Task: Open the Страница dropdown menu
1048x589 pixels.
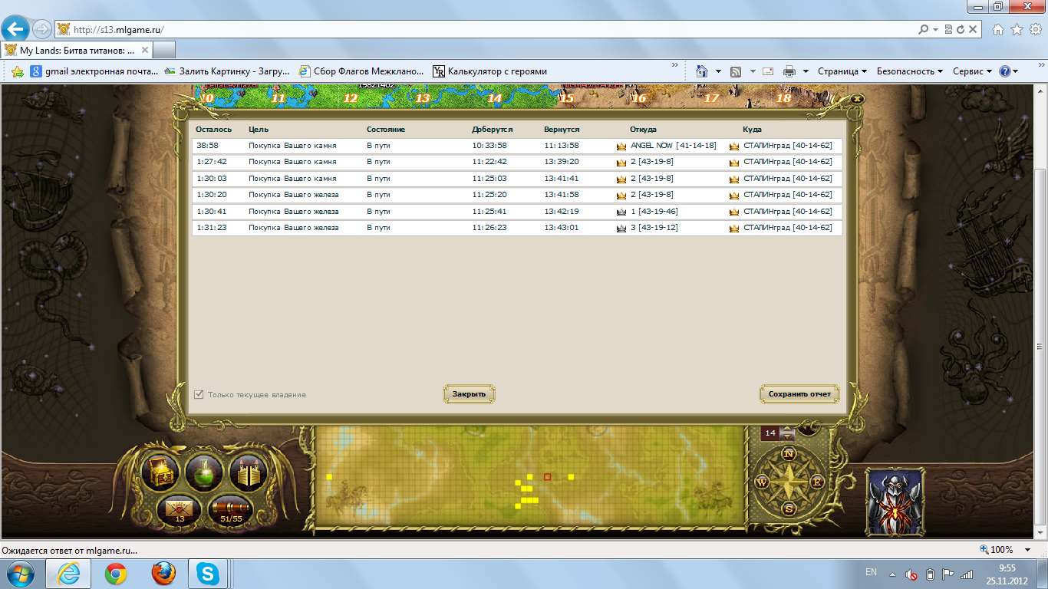Action: click(x=842, y=71)
